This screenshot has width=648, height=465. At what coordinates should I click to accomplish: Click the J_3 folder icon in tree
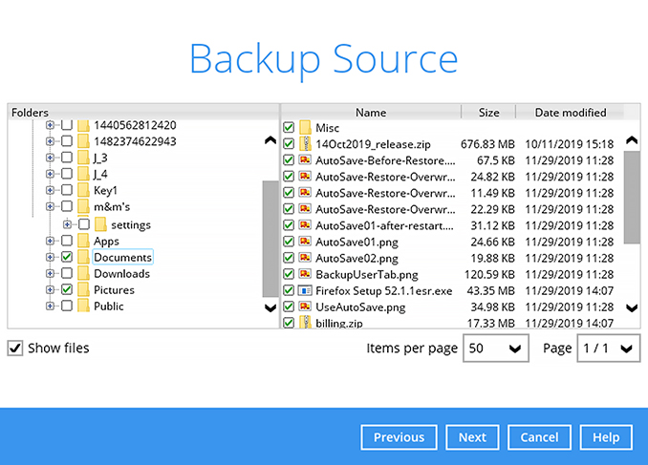pos(83,158)
